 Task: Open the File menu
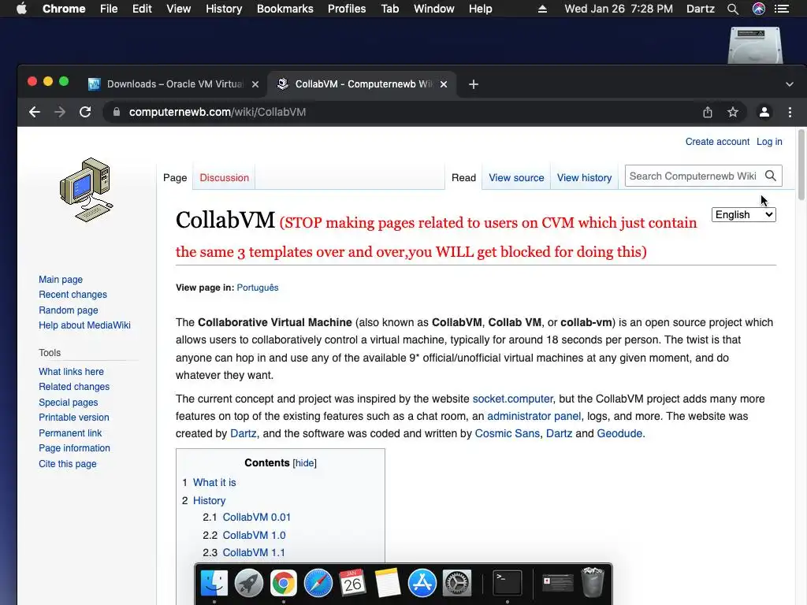pos(109,9)
